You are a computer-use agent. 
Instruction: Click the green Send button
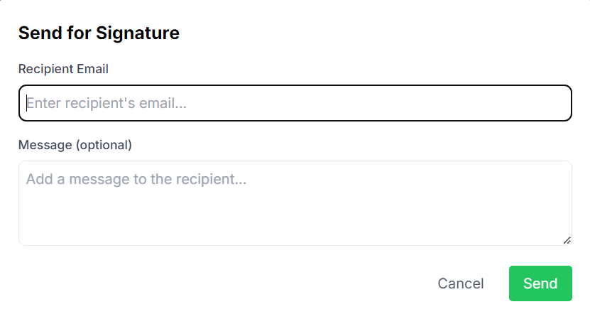tap(540, 283)
